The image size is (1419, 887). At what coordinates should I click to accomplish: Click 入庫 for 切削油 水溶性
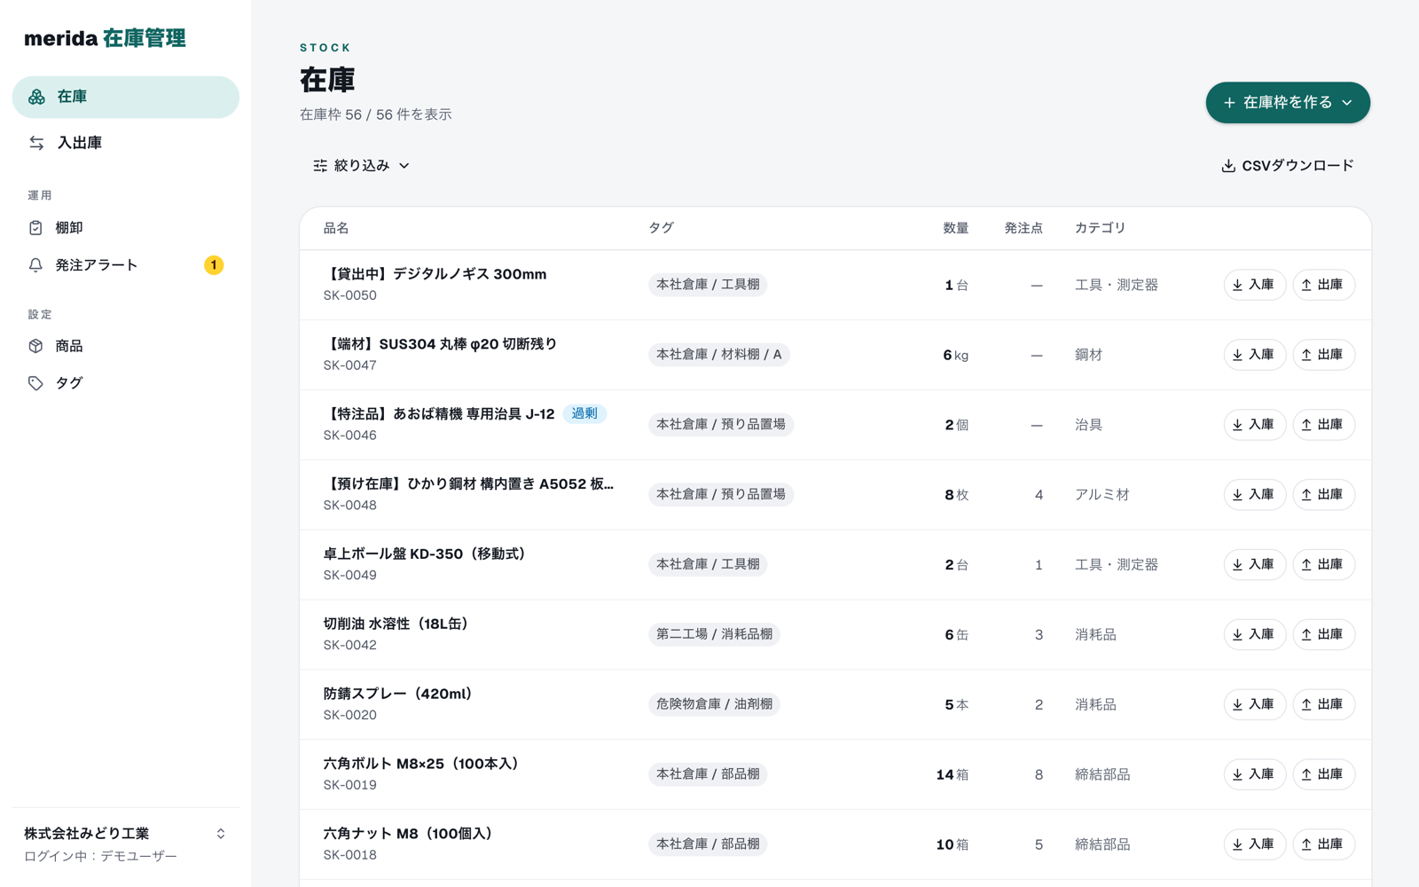1254,635
